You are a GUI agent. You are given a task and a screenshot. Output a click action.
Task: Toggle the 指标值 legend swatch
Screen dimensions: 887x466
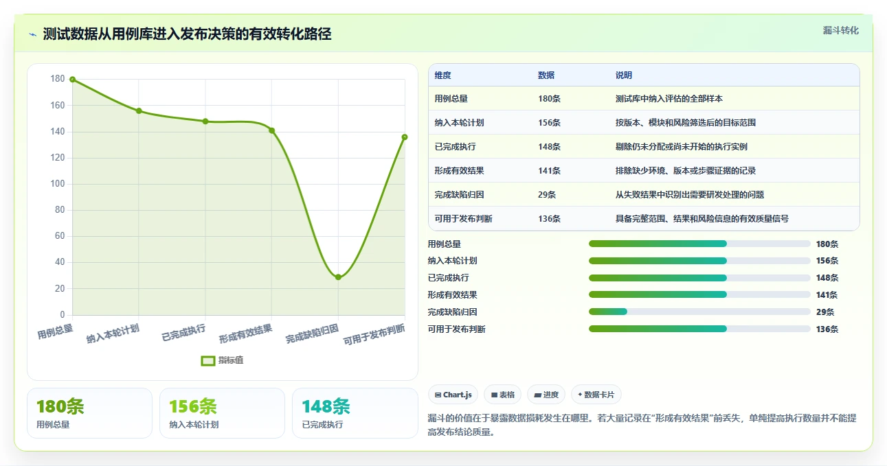coord(208,360)
